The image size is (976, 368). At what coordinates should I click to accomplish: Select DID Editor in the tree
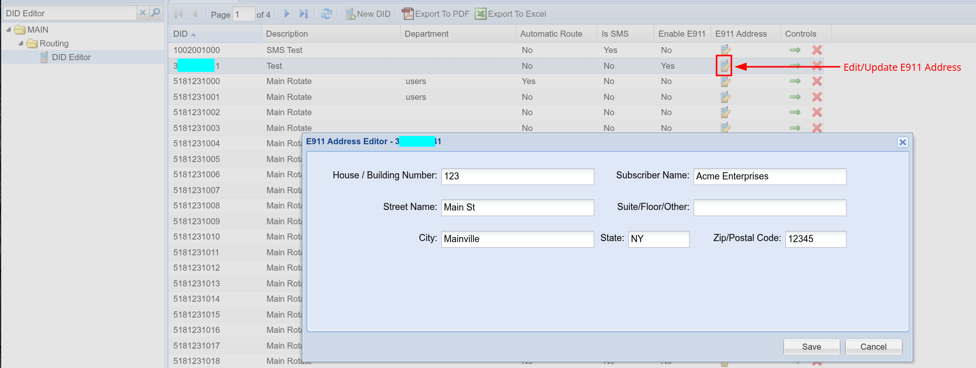[x=71, y=57]
